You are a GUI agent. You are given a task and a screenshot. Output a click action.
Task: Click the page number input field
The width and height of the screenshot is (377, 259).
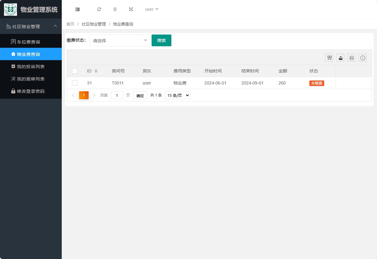(x=117, y=95)
